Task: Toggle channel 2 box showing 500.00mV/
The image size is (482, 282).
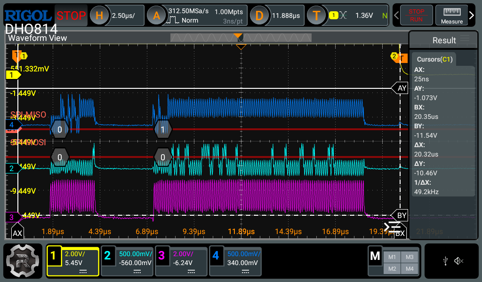Action: [127, 261]
